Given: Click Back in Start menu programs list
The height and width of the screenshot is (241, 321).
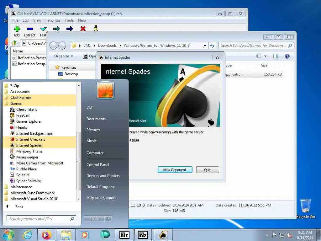Looking at the screenshot, I should tap(19, 206).
